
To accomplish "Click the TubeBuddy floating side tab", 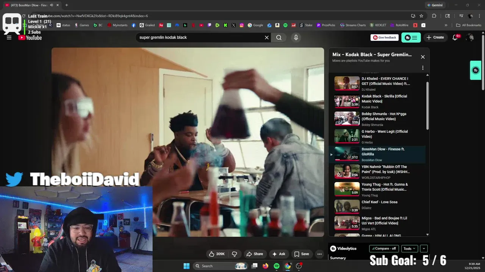I will coord(476,70).
